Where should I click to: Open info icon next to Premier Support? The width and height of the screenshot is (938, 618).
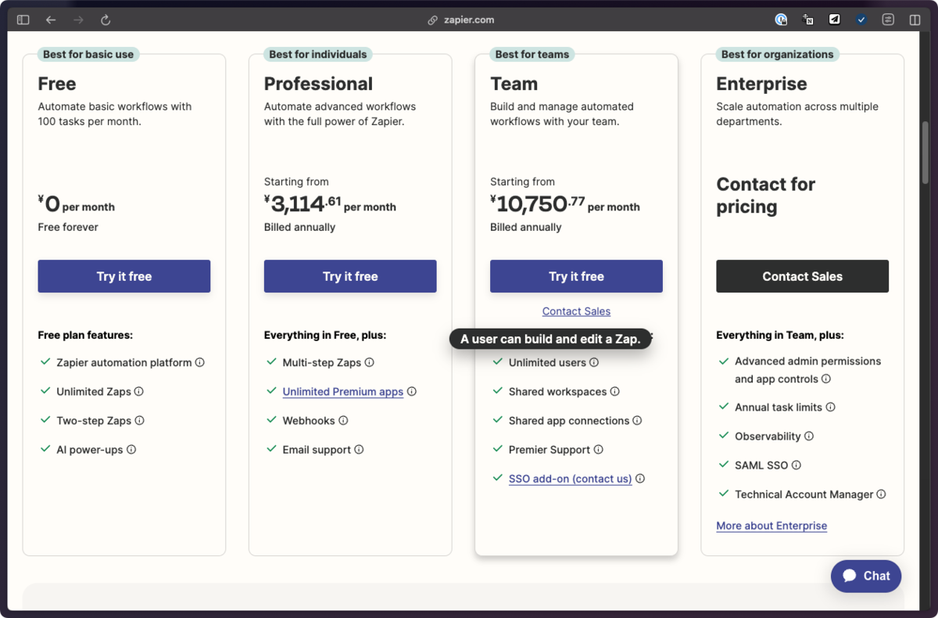(x=599, y=449)
